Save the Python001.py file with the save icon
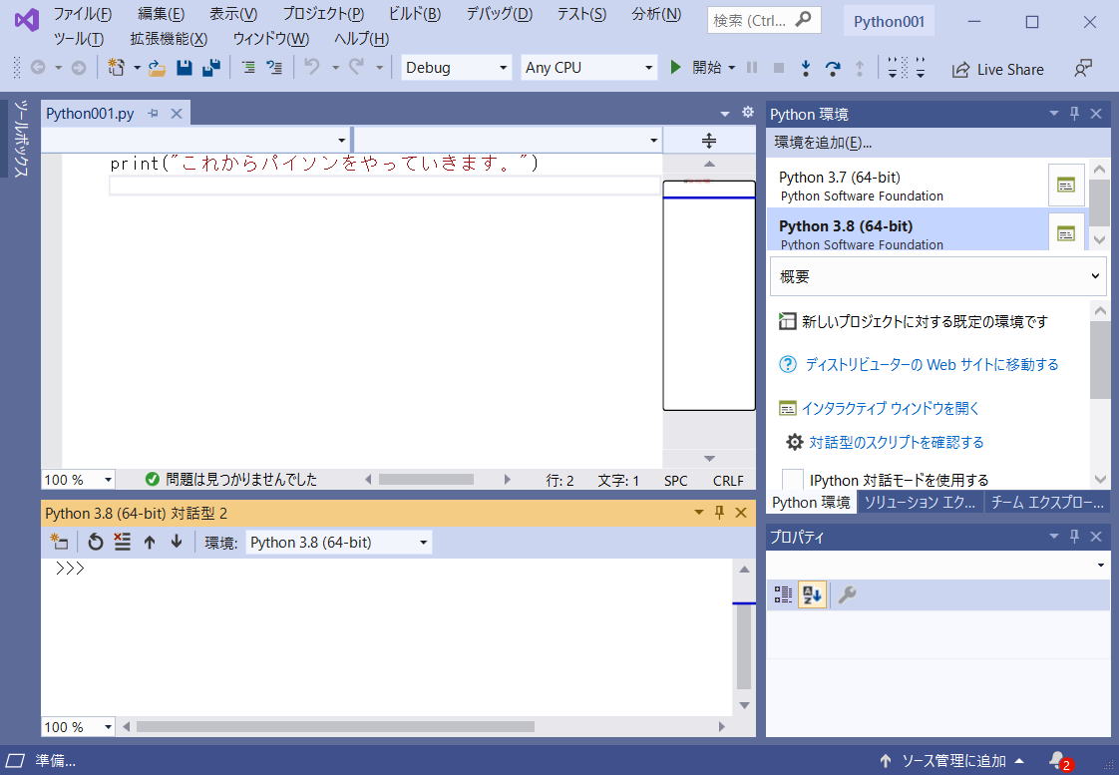 [186, 68]
